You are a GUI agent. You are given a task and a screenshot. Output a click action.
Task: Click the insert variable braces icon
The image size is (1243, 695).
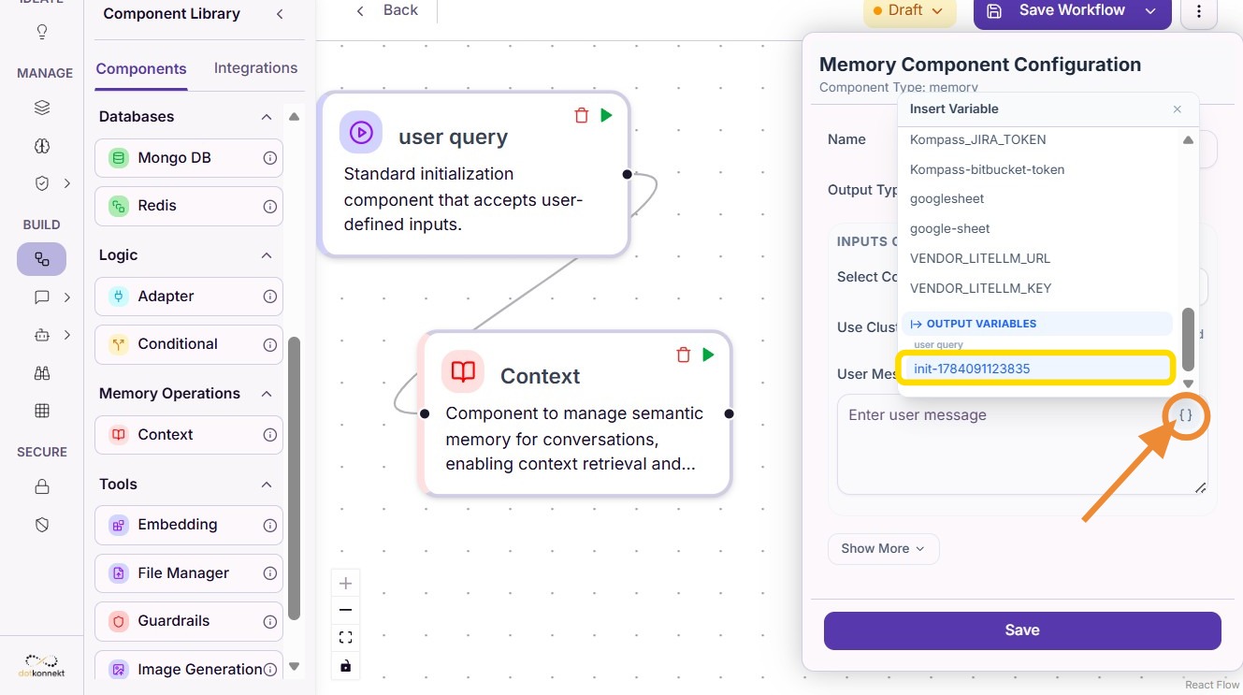1185,415
